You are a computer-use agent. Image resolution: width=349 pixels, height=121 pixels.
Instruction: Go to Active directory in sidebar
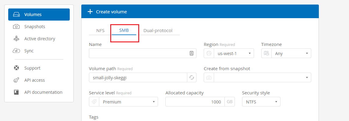pyautogui.click(x=39, y=39)
